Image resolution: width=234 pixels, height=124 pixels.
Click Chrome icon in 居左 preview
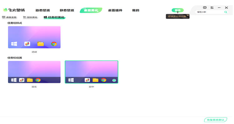pos(38,80)
